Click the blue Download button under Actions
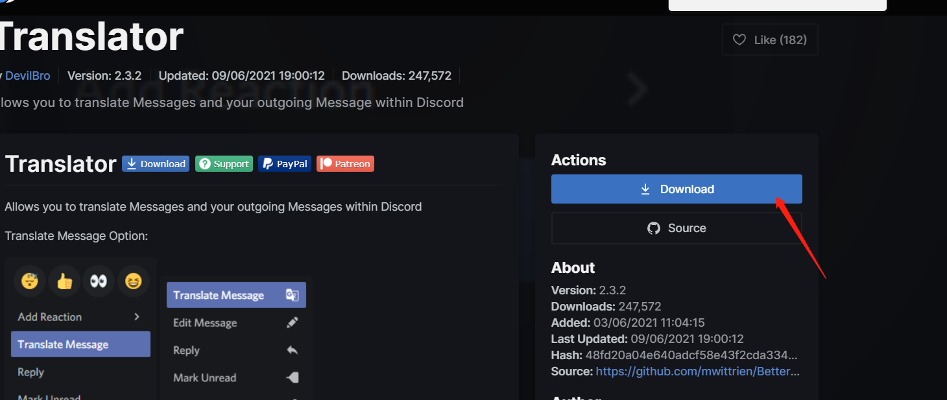947x400 pixels. 677,189
